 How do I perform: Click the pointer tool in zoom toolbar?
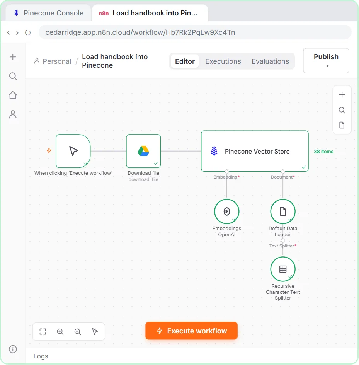pos(95,331)
